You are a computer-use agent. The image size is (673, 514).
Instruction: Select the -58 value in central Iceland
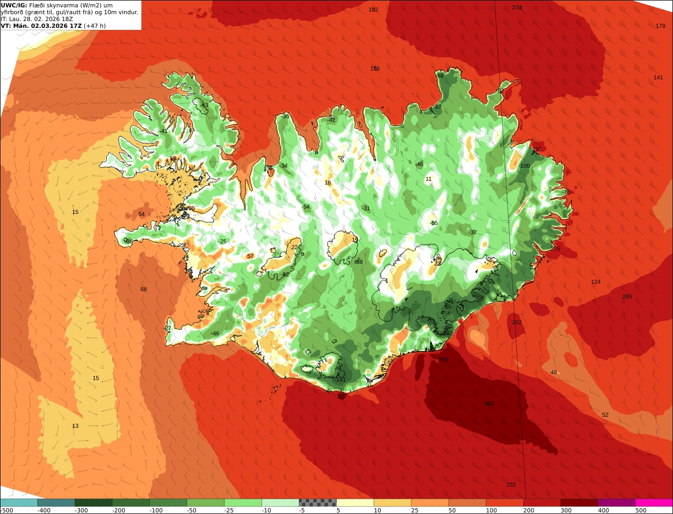pos(359,262)
